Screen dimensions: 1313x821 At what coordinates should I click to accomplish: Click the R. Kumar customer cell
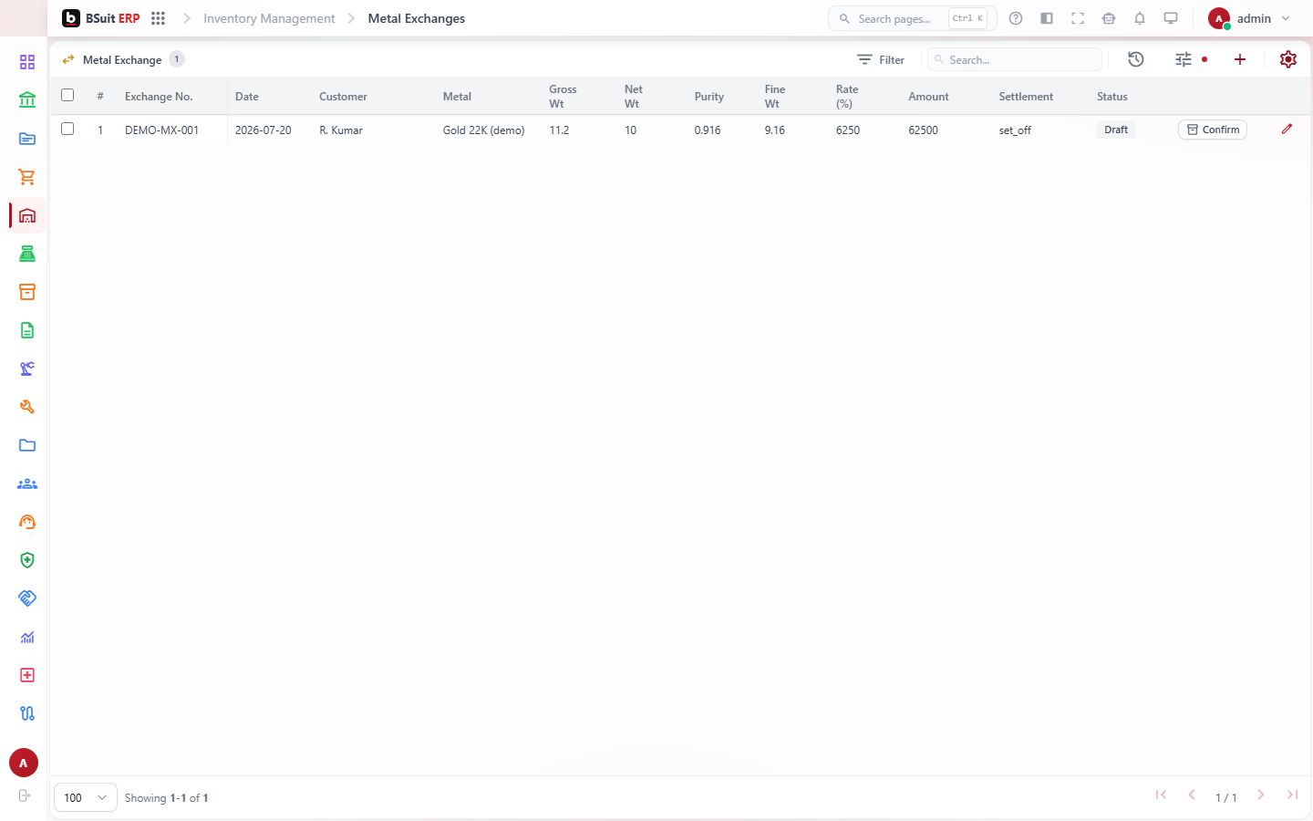click(341, 130)
